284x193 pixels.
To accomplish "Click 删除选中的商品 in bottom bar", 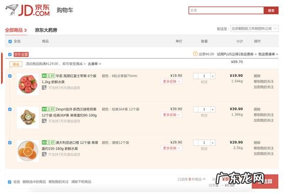I will click(x=34, y=182).
